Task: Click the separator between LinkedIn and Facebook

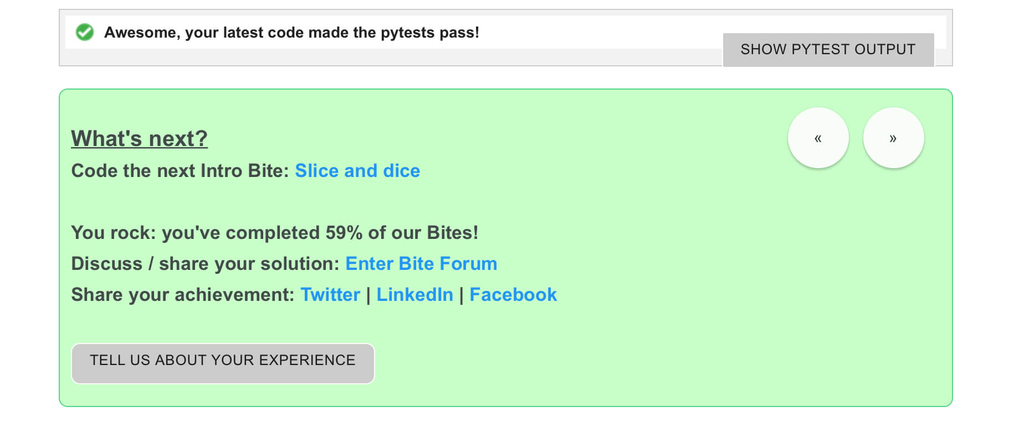Action: (x=462, y=295)
